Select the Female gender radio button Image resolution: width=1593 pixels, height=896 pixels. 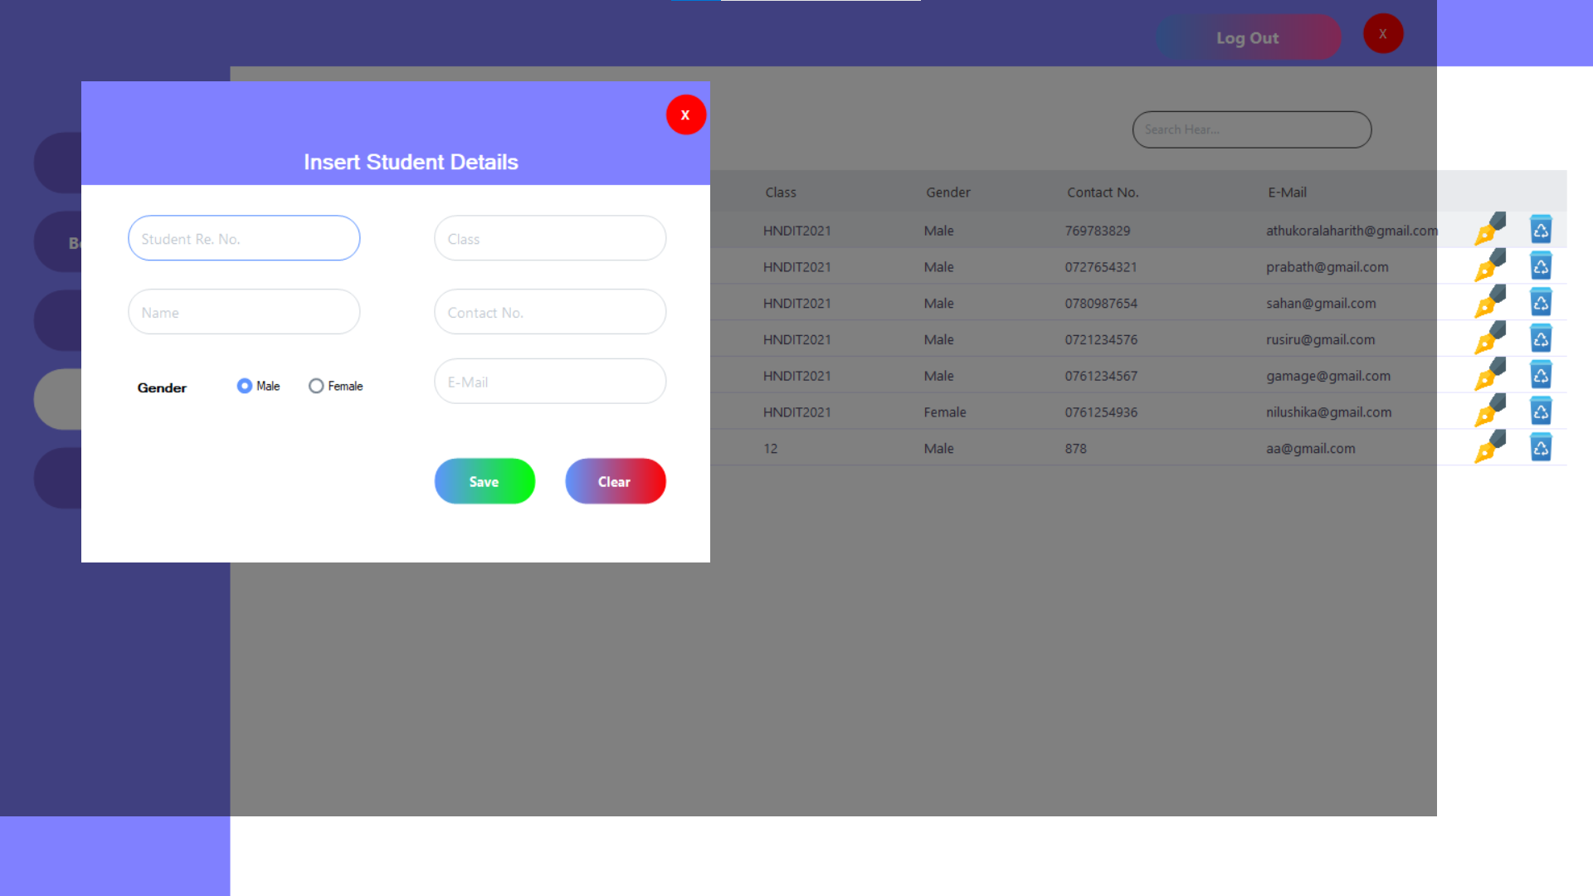[x=316, y=386]
